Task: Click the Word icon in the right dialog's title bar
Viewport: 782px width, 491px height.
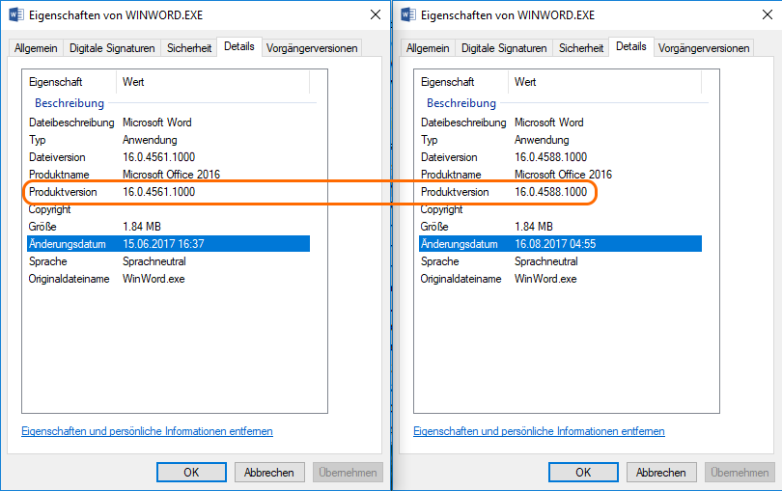Action: click(x=407, y=14)
